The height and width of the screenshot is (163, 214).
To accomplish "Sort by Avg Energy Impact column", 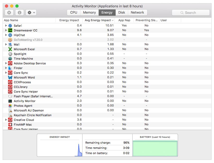I will pos(99,20).
